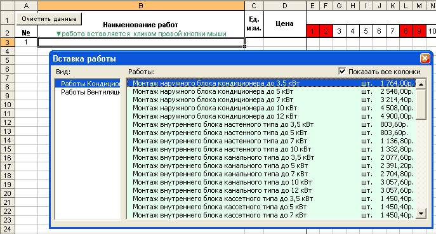Click red day cell '2'

326,31
